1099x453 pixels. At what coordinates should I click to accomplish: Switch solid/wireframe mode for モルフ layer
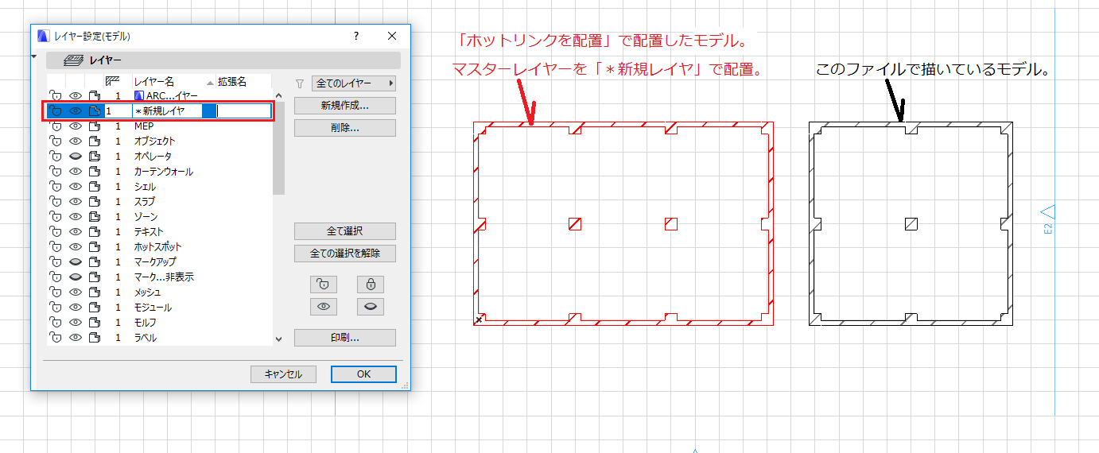95,323
